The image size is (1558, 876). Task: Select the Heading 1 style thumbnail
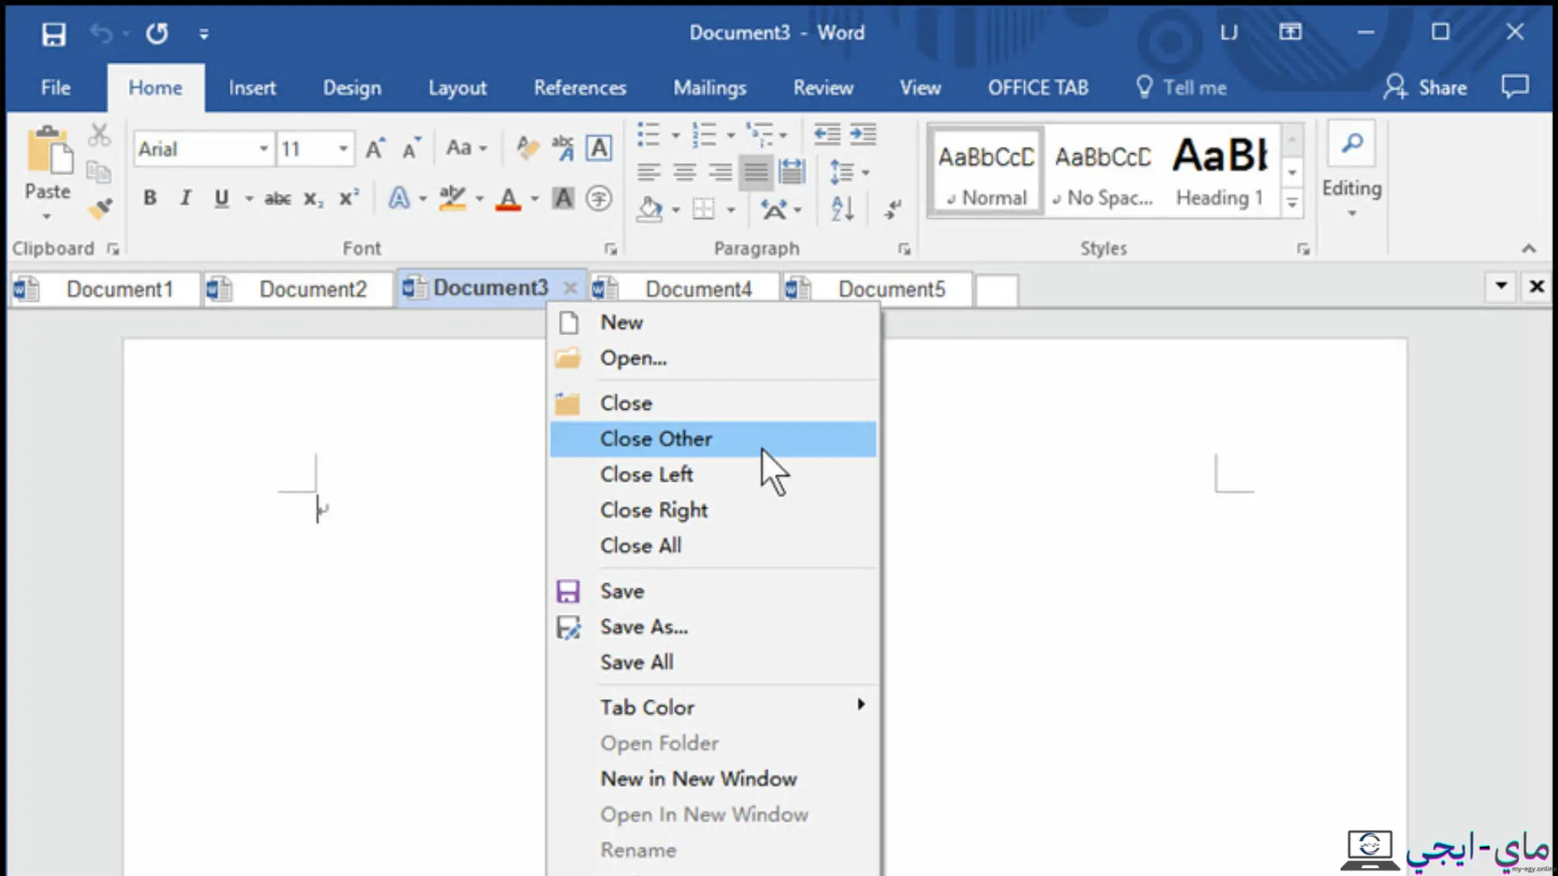coord(1220,171)
